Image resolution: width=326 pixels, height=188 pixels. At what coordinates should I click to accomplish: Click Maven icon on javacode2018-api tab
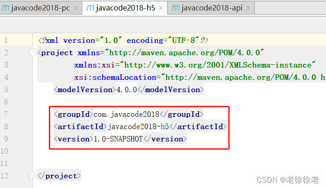coord(176,8)
